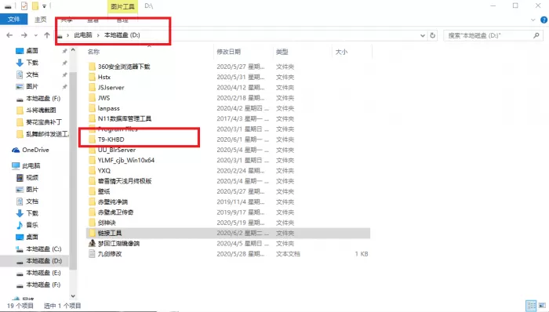Go up one folder level

pos(47,35)
